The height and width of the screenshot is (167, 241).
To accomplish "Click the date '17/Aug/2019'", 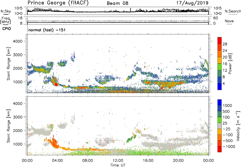I will [x=192, y=3].
